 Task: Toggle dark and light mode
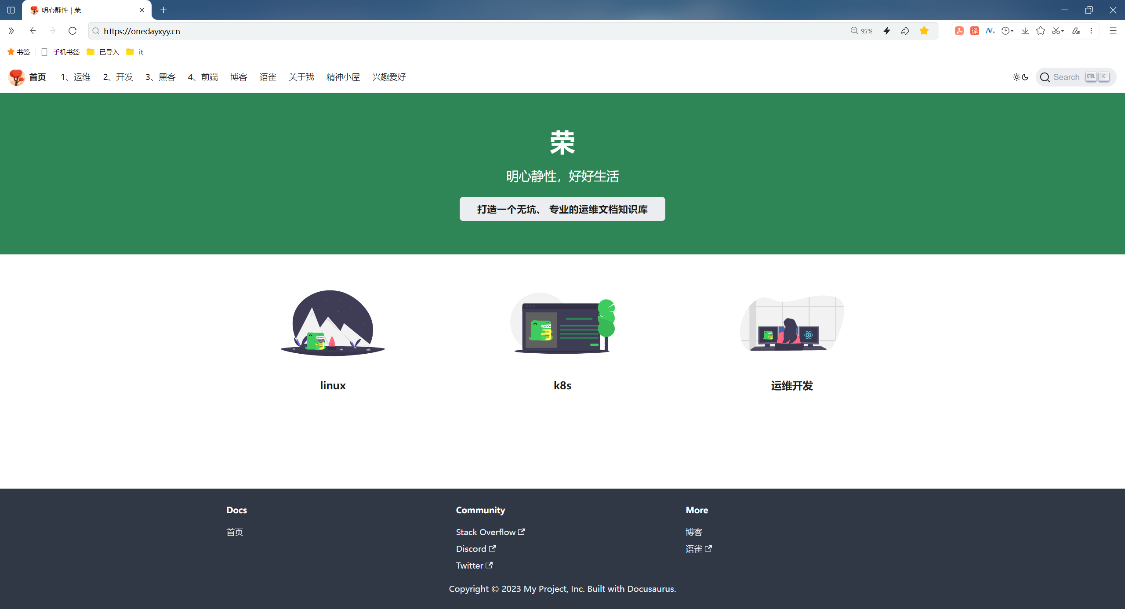tap(1020, 77)
